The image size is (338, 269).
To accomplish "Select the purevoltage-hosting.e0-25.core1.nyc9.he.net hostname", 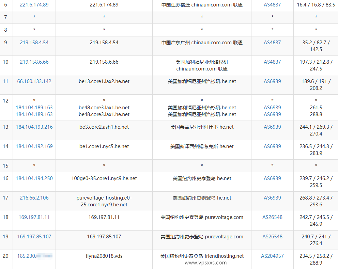I will pyautogui.click(x=104, y=201).
